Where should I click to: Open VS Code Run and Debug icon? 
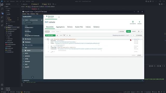(x=2, y=17)
